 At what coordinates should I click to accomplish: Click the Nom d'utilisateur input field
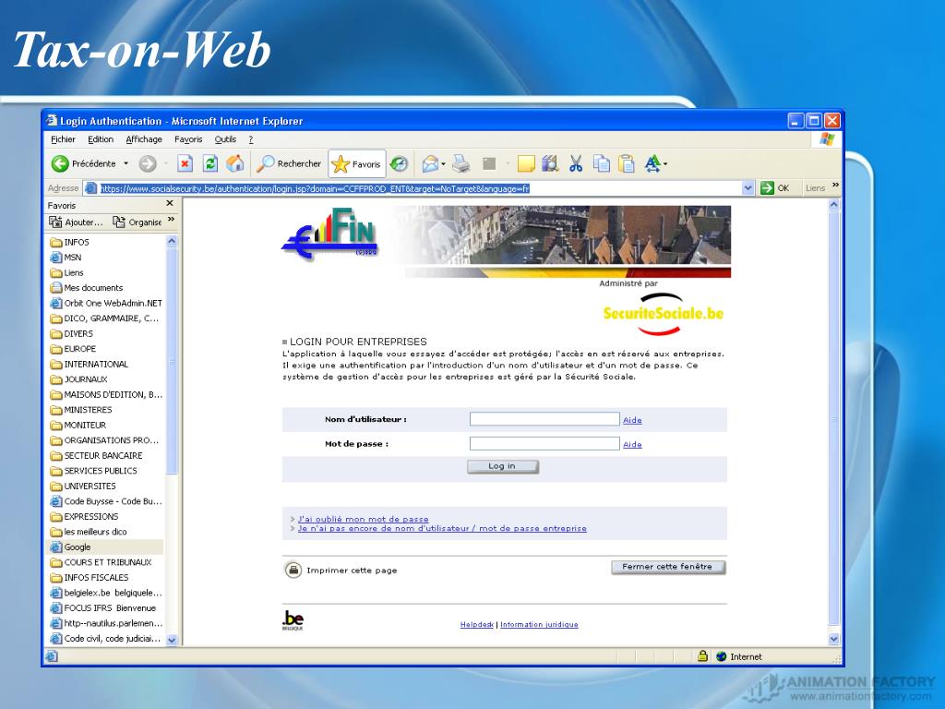[544, 419]
